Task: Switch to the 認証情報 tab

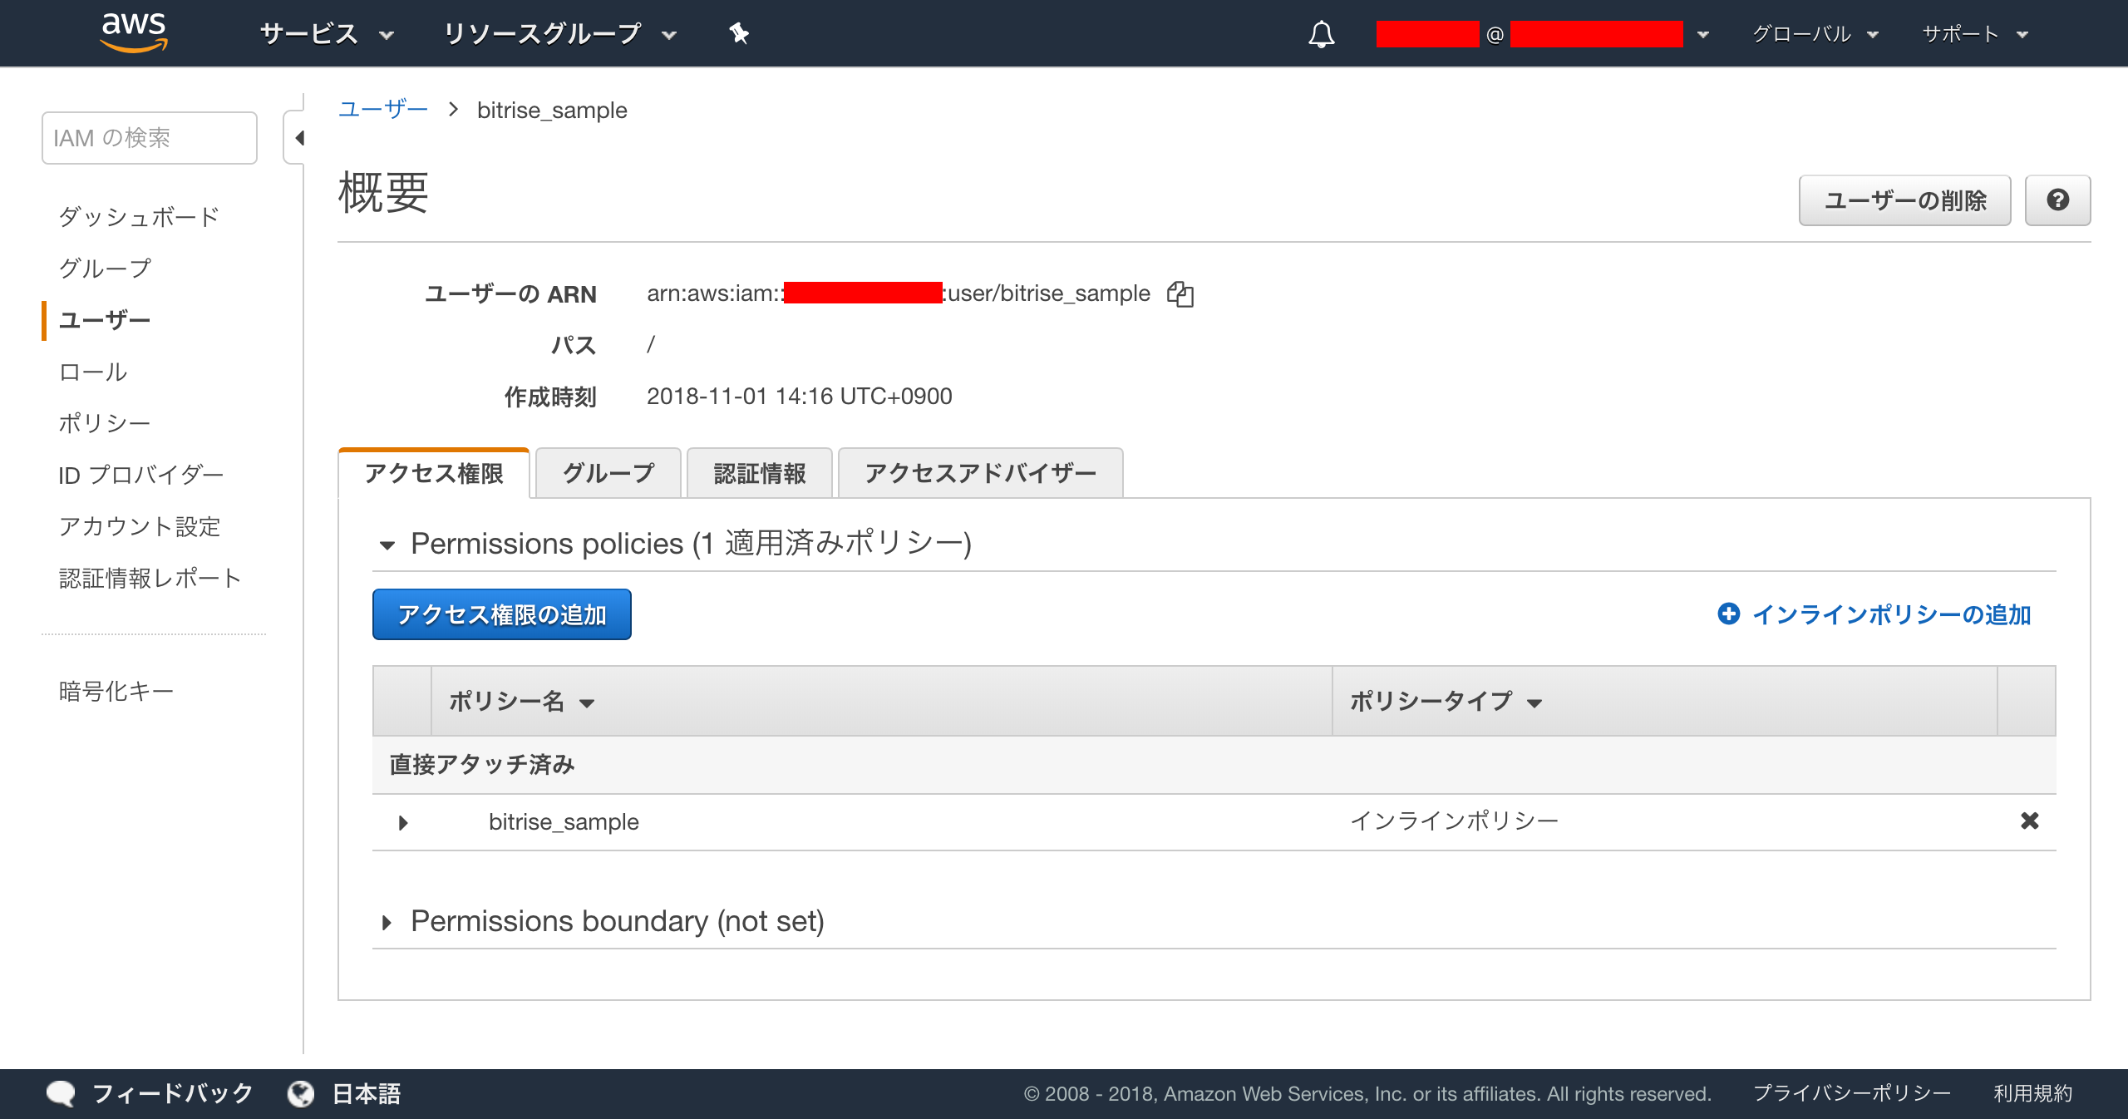Action: coord(760,473)
